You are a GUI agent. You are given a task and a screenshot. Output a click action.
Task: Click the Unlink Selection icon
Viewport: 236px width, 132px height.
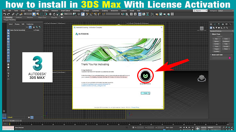(x=17, y=14)
